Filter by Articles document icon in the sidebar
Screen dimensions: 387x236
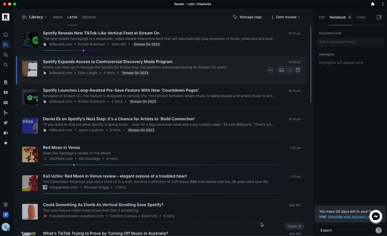pyautogui.click(x=6, y=82)
